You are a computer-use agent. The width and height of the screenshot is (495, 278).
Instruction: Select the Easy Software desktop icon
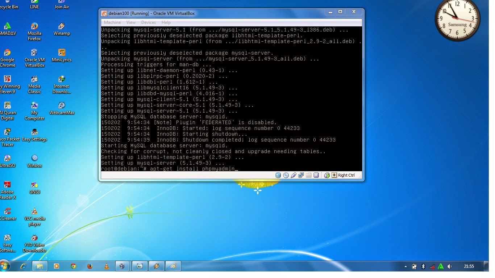coord(7,243)
